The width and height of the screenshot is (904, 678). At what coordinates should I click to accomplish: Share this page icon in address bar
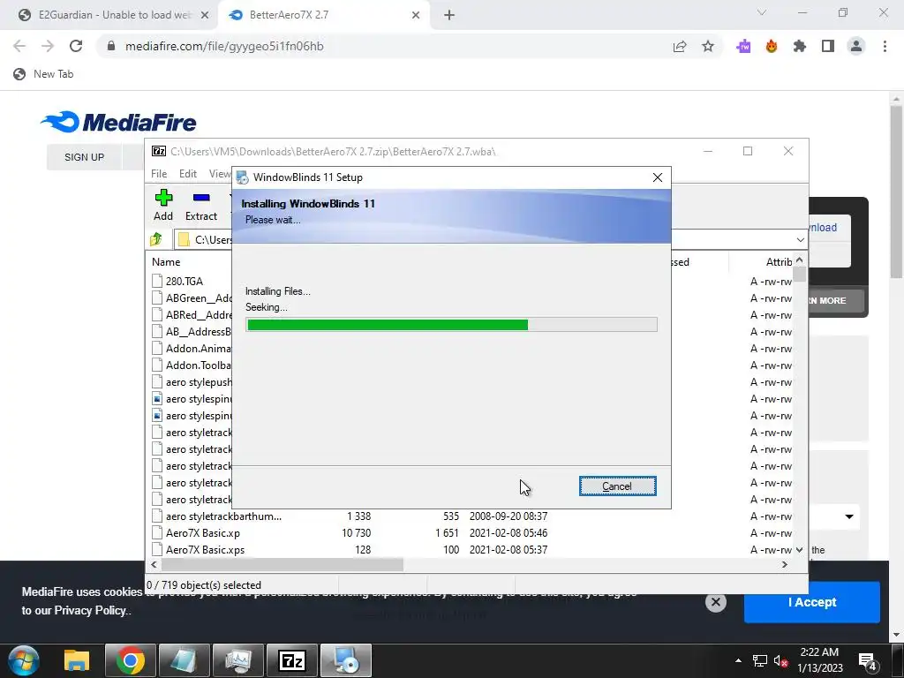[680, 46]
